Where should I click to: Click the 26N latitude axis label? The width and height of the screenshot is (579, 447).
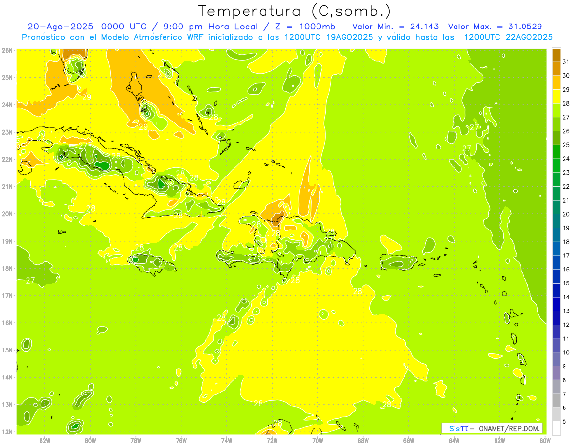[7, 50]
